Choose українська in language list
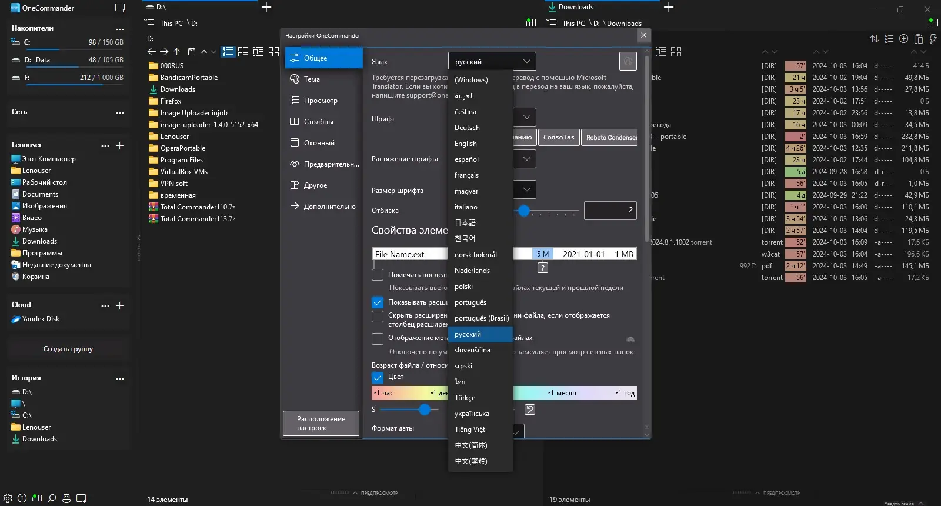Screen dimensions: 941x506 point(480,414)
